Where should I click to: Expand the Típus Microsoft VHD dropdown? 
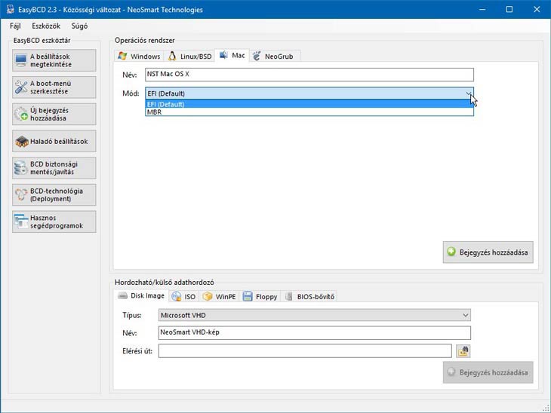(314, 315)
